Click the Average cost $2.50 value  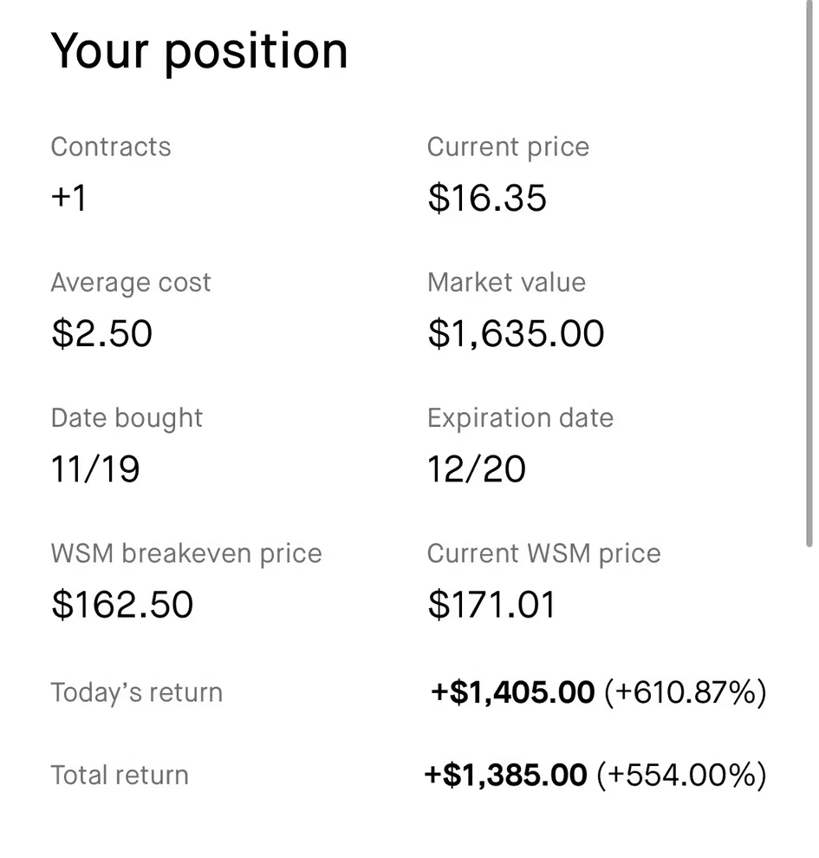click(101, 333)
